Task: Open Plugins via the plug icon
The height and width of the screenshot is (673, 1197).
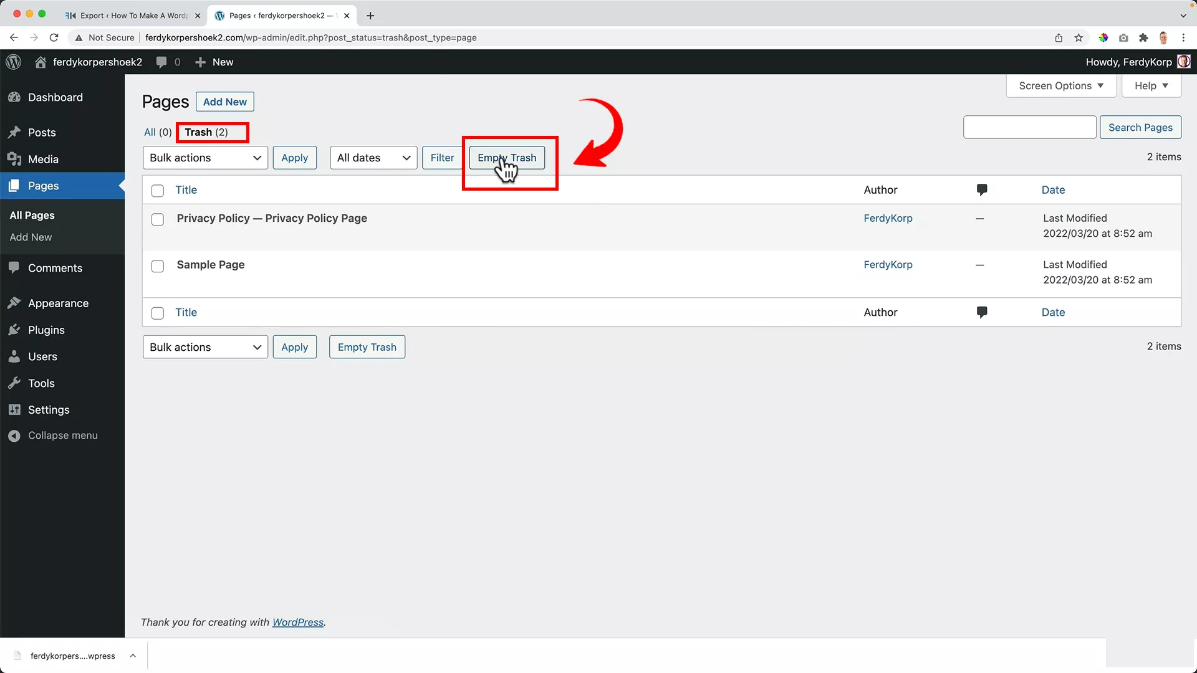Action: (x=15, y=330)
